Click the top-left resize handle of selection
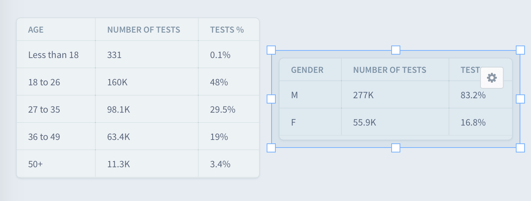This screenshot has width=531, height=201. tap(271, 50)
